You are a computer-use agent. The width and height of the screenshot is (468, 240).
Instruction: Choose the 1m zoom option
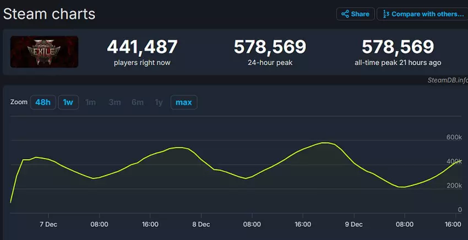click(90, 102)
